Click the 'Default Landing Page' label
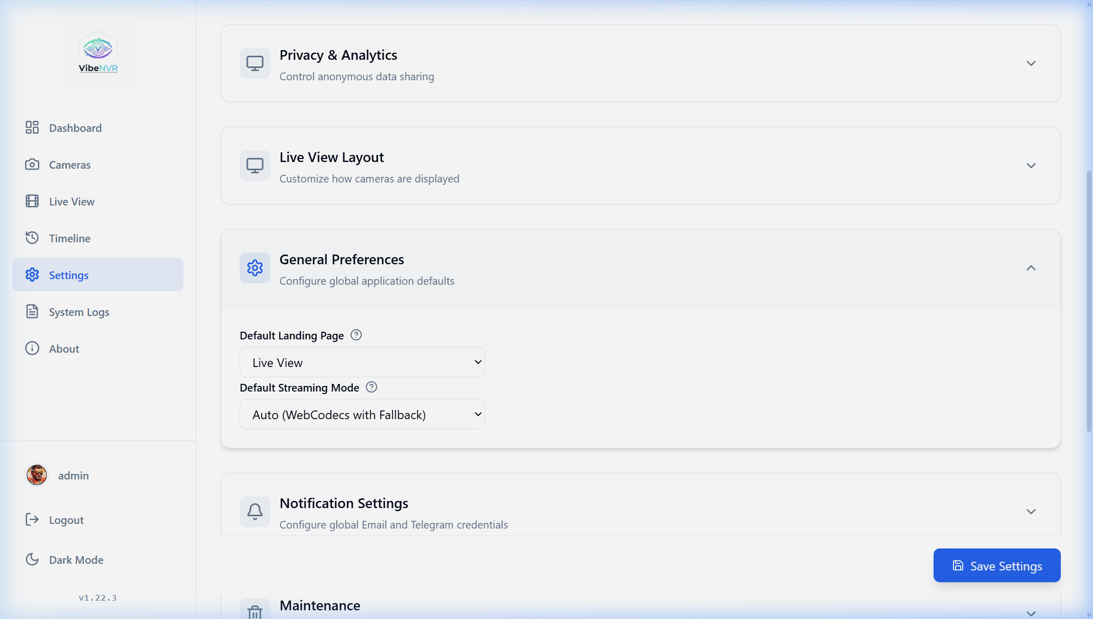Screen dimensions: 1093x619 (292, 335)
